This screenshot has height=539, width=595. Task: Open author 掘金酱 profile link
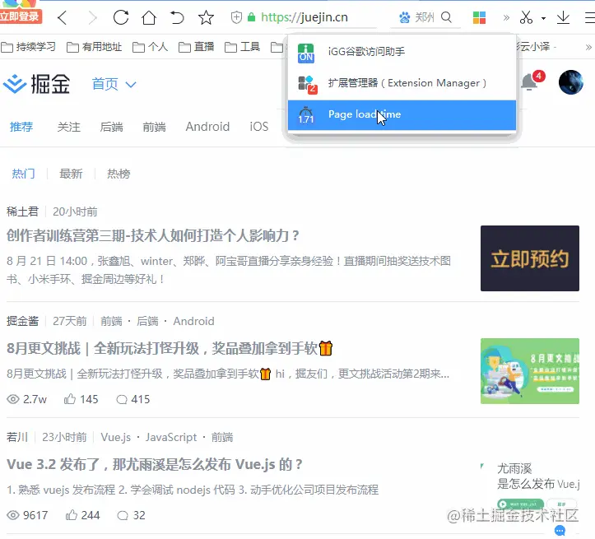tap(22, 321)
